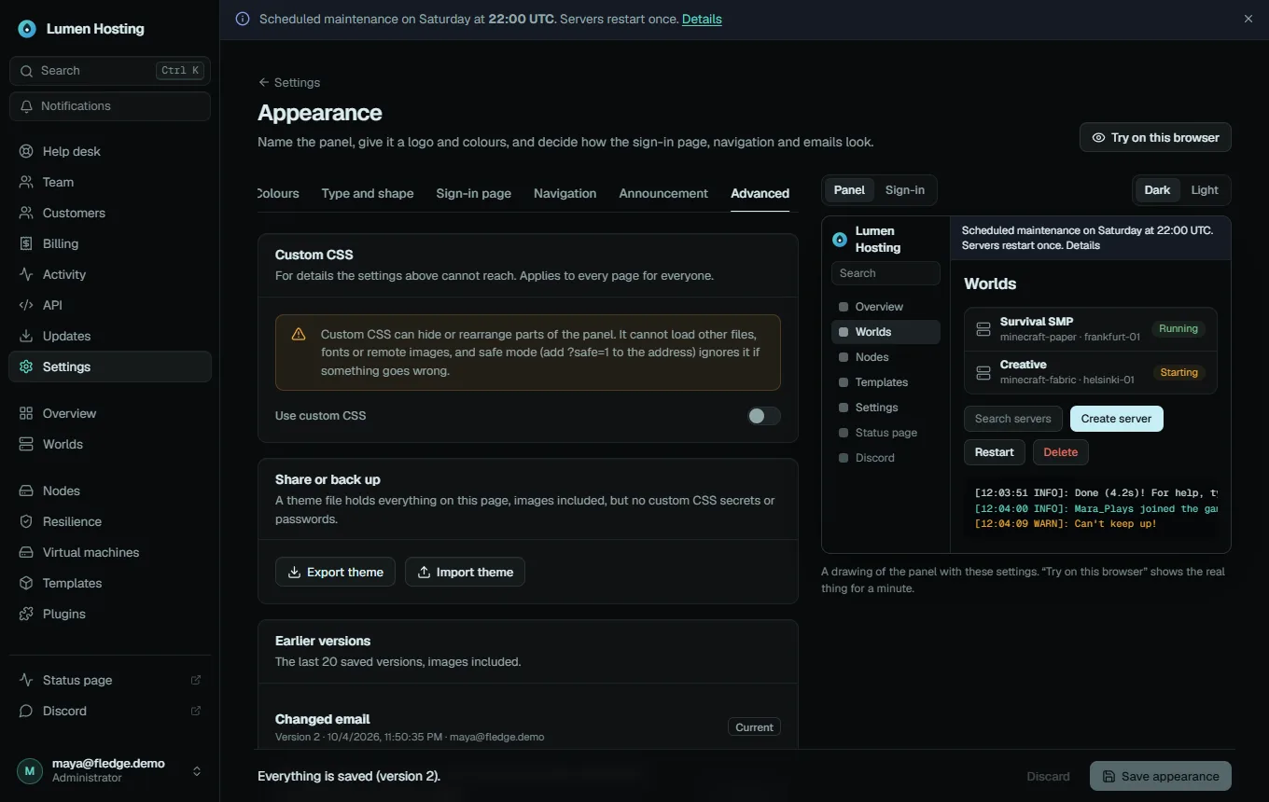Open the Sign-in page tab
1269x802 pixels.
click(474, 193)
